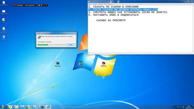Open the Формат menu in Notepad
The height and width of the screenshot is (109, 194).
point(101,4)
